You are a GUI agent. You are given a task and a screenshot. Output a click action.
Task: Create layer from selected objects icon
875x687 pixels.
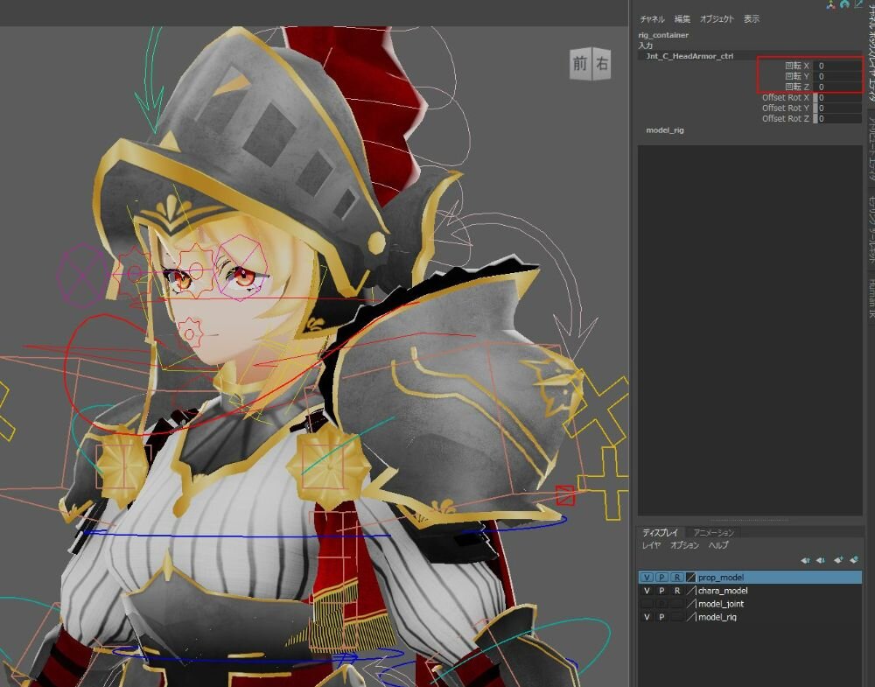click(854, 560)
